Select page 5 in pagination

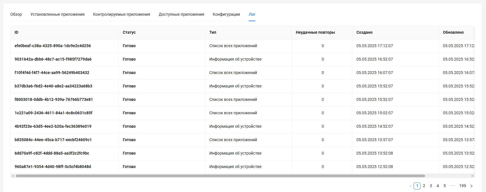[445, 186]
